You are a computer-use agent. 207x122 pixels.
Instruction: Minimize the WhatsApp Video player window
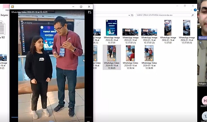tap(73, 7)
